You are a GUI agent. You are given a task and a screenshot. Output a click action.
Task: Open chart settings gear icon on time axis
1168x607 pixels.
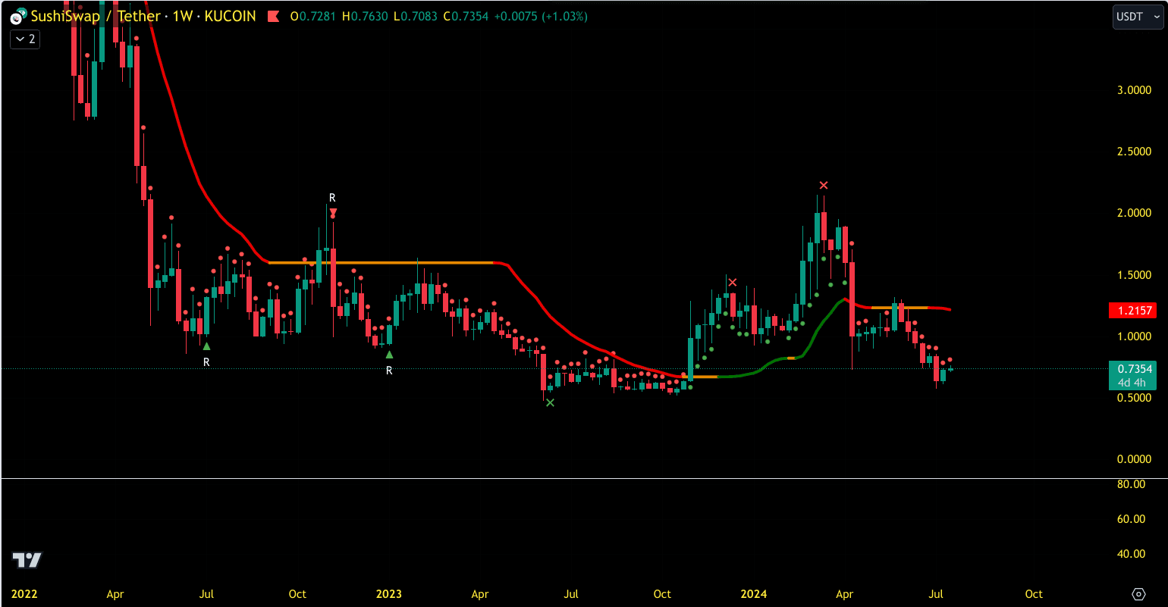(1138, 593)
